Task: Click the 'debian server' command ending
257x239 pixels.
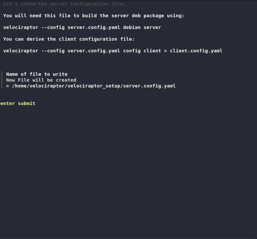Action: tap(142, 27)
